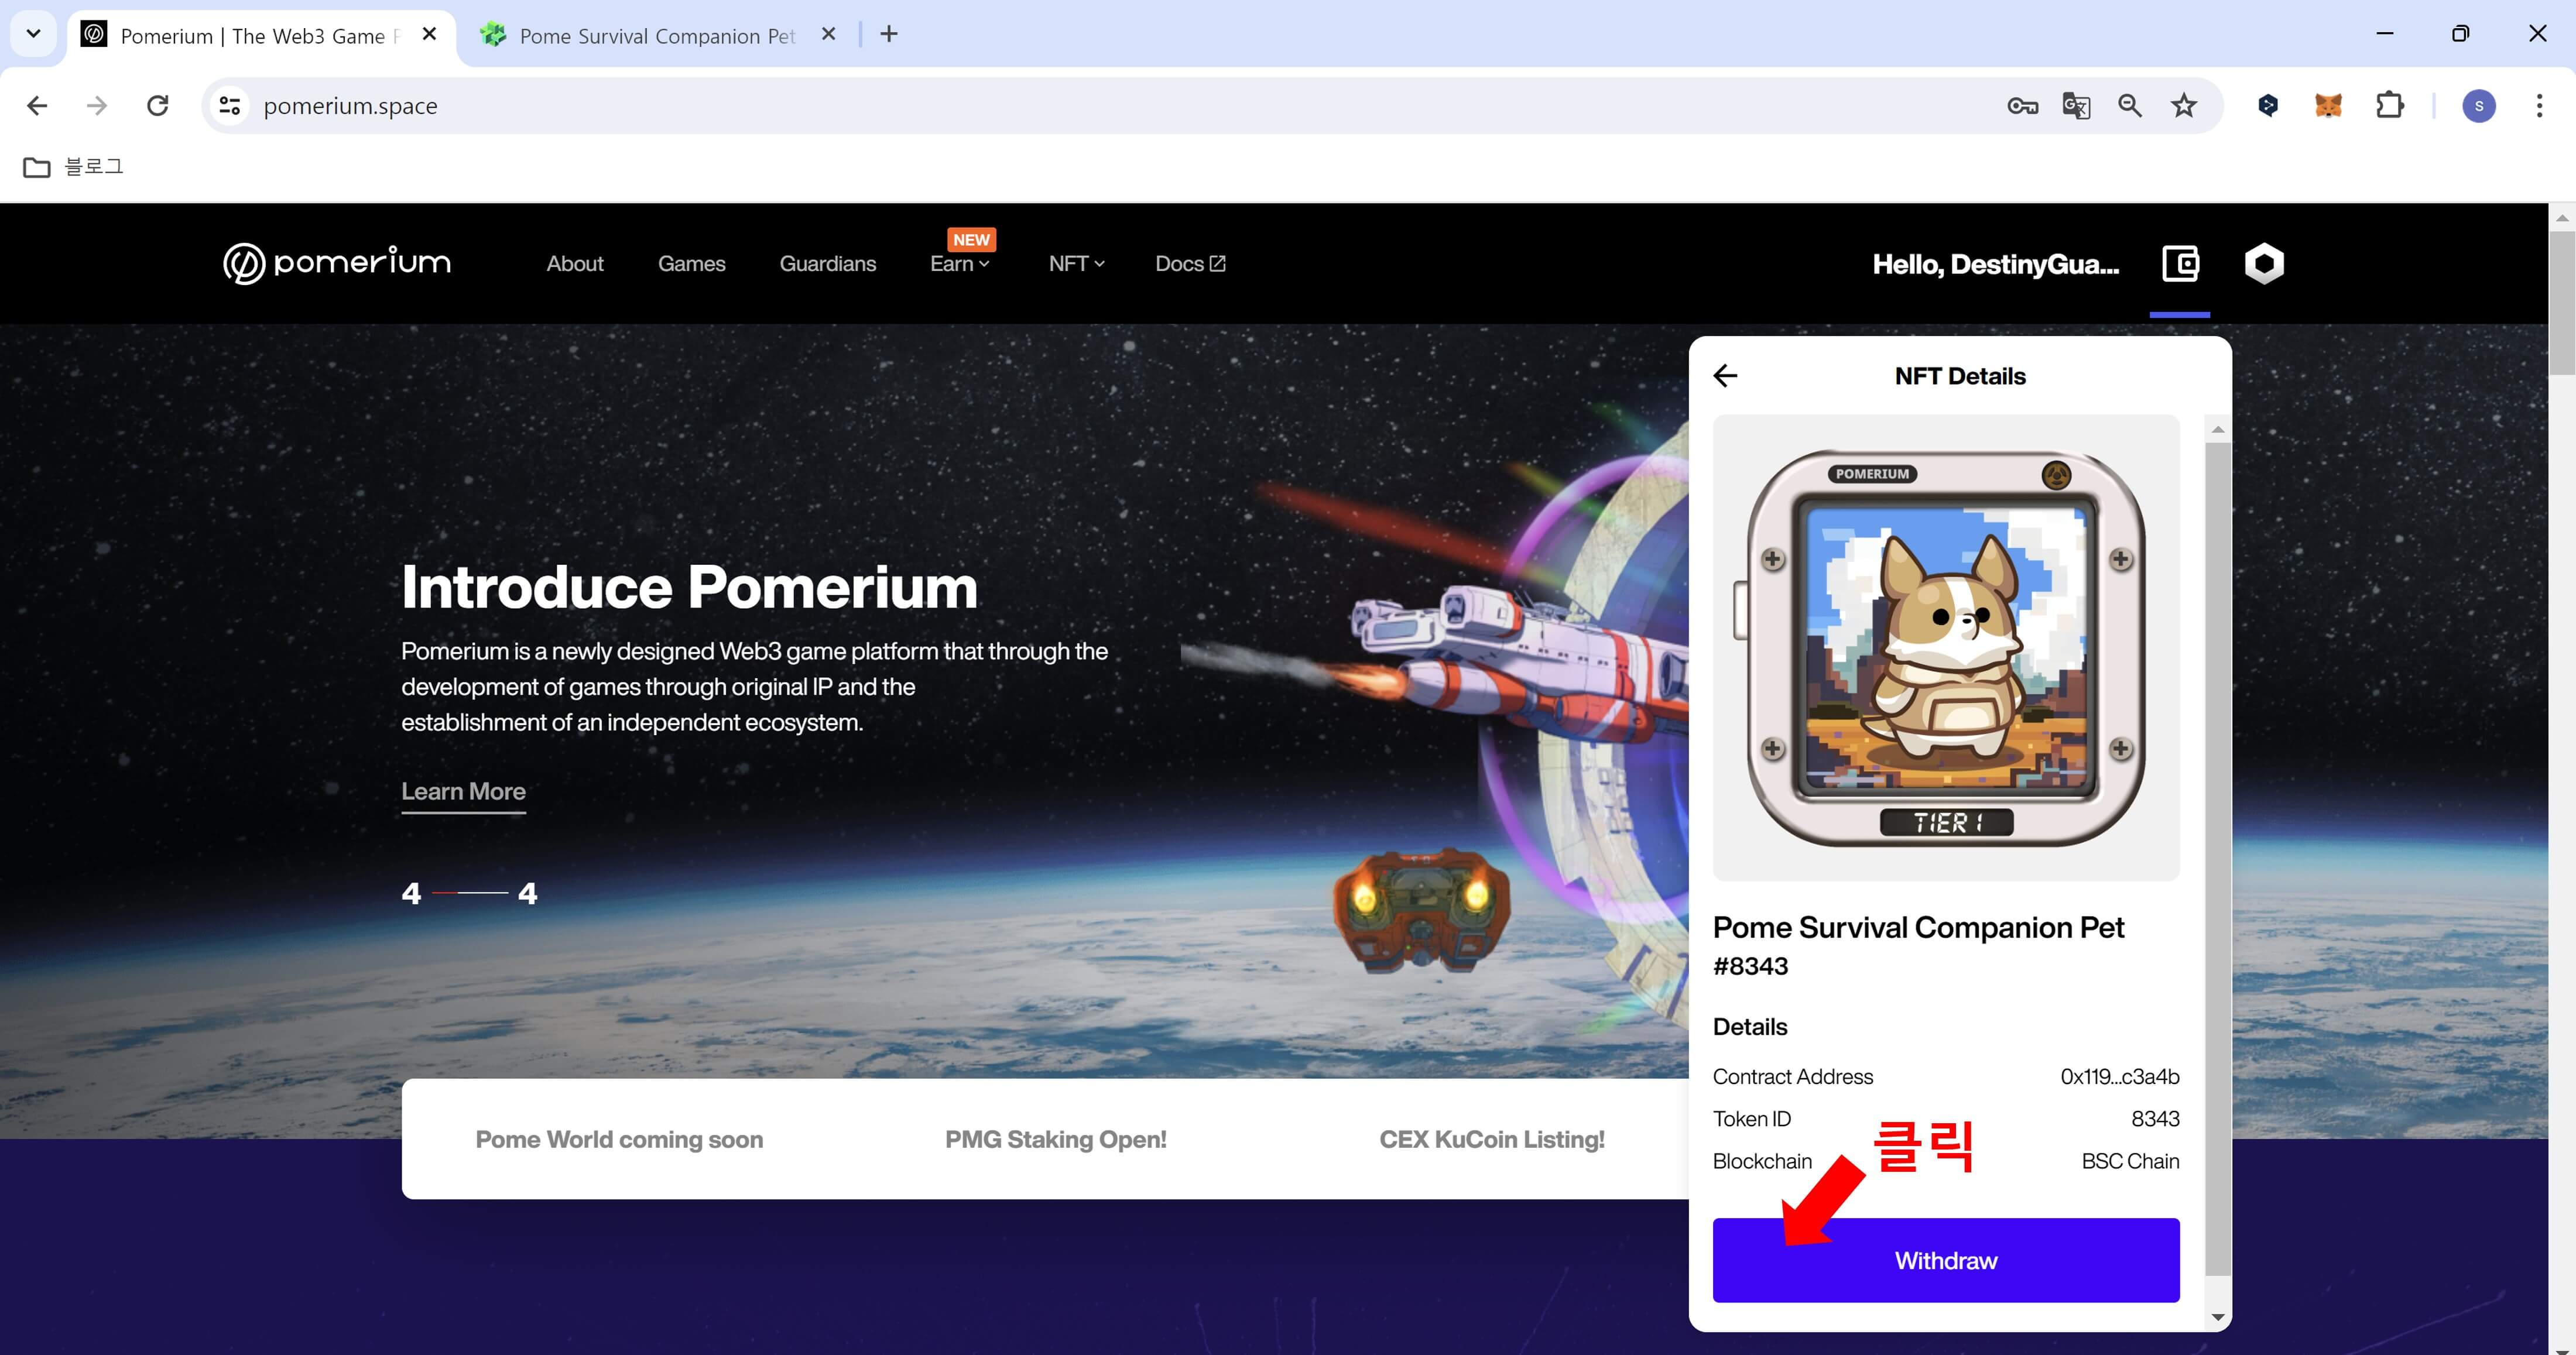Open Docs external link
Screen dimensions: 2576x1355
1190,264
